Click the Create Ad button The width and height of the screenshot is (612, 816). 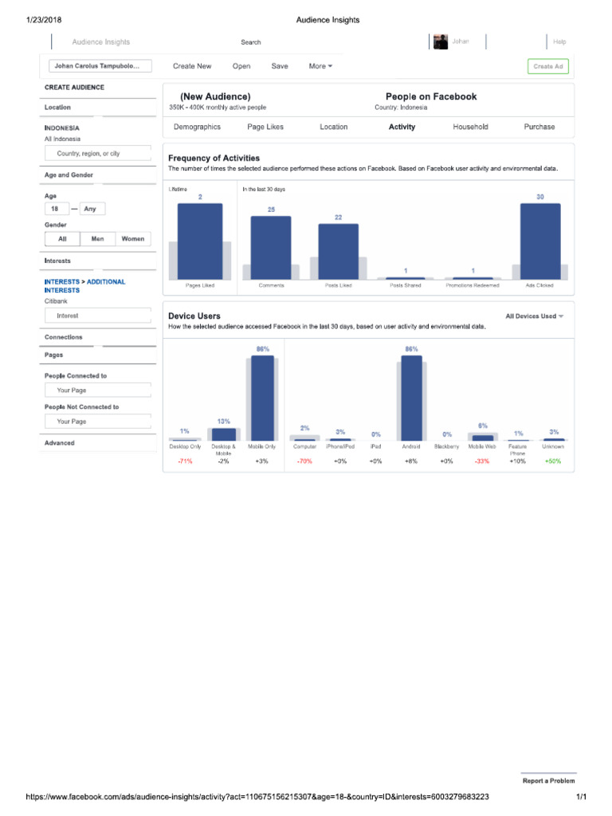pos(548,66)
